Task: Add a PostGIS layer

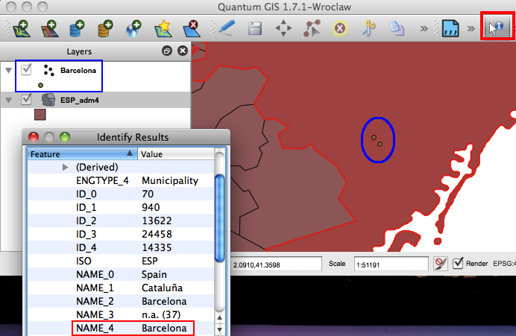Action: tap(78, 28)
